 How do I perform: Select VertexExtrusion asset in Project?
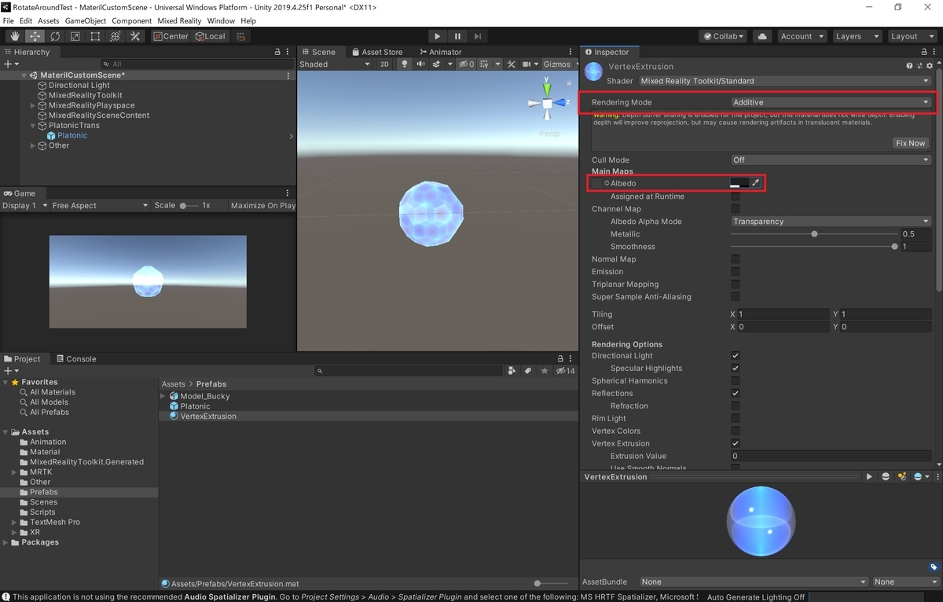pyautogui.click(x=208, y=417)
